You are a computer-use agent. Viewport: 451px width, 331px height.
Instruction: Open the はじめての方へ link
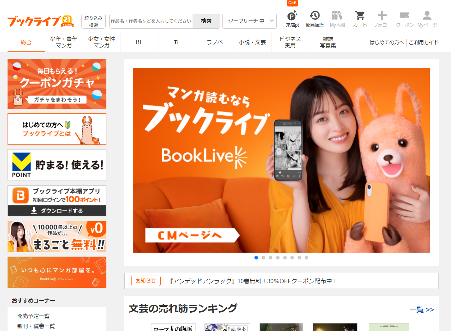pyautogui.click(x=387, y=42)
